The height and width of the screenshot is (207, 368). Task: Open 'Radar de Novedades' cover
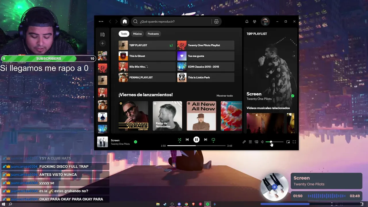[167, 116]
